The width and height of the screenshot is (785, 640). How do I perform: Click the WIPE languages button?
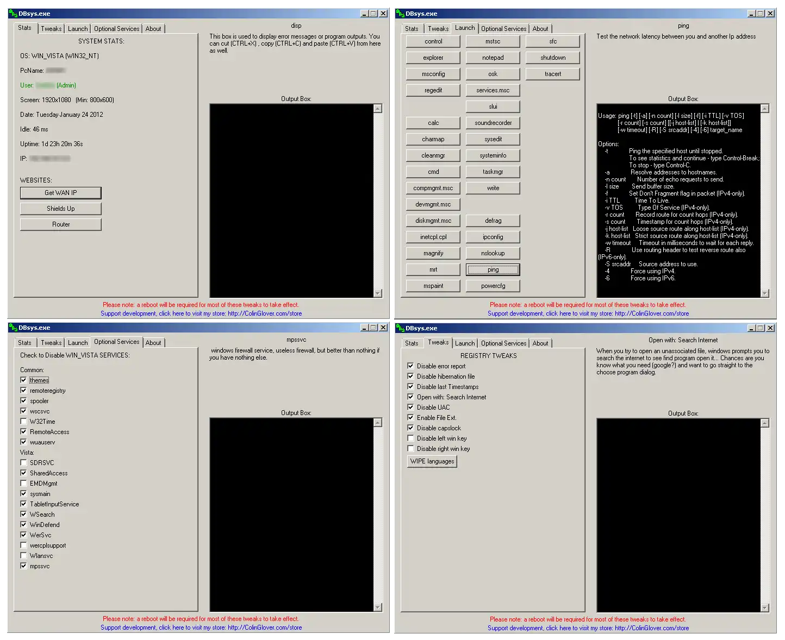pyautogui.click(x=432, y=461)
